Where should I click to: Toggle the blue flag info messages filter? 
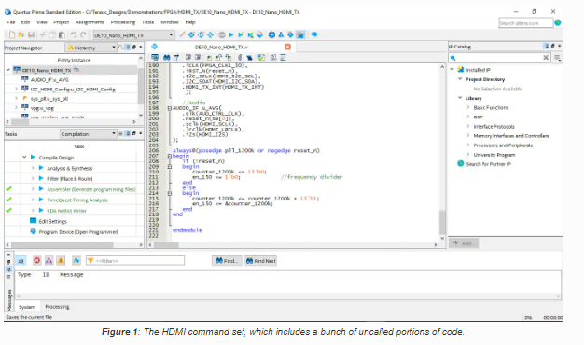(76, 260)
